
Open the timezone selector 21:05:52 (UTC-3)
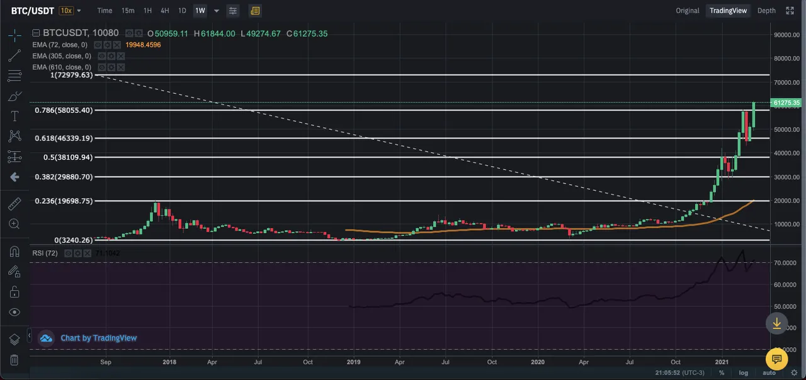point(681,373)
